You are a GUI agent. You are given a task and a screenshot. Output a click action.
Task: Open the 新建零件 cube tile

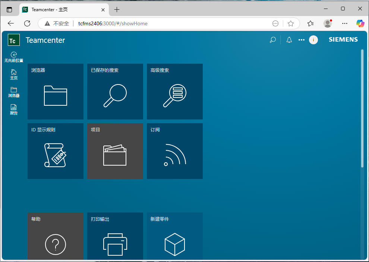pos(174,236)
